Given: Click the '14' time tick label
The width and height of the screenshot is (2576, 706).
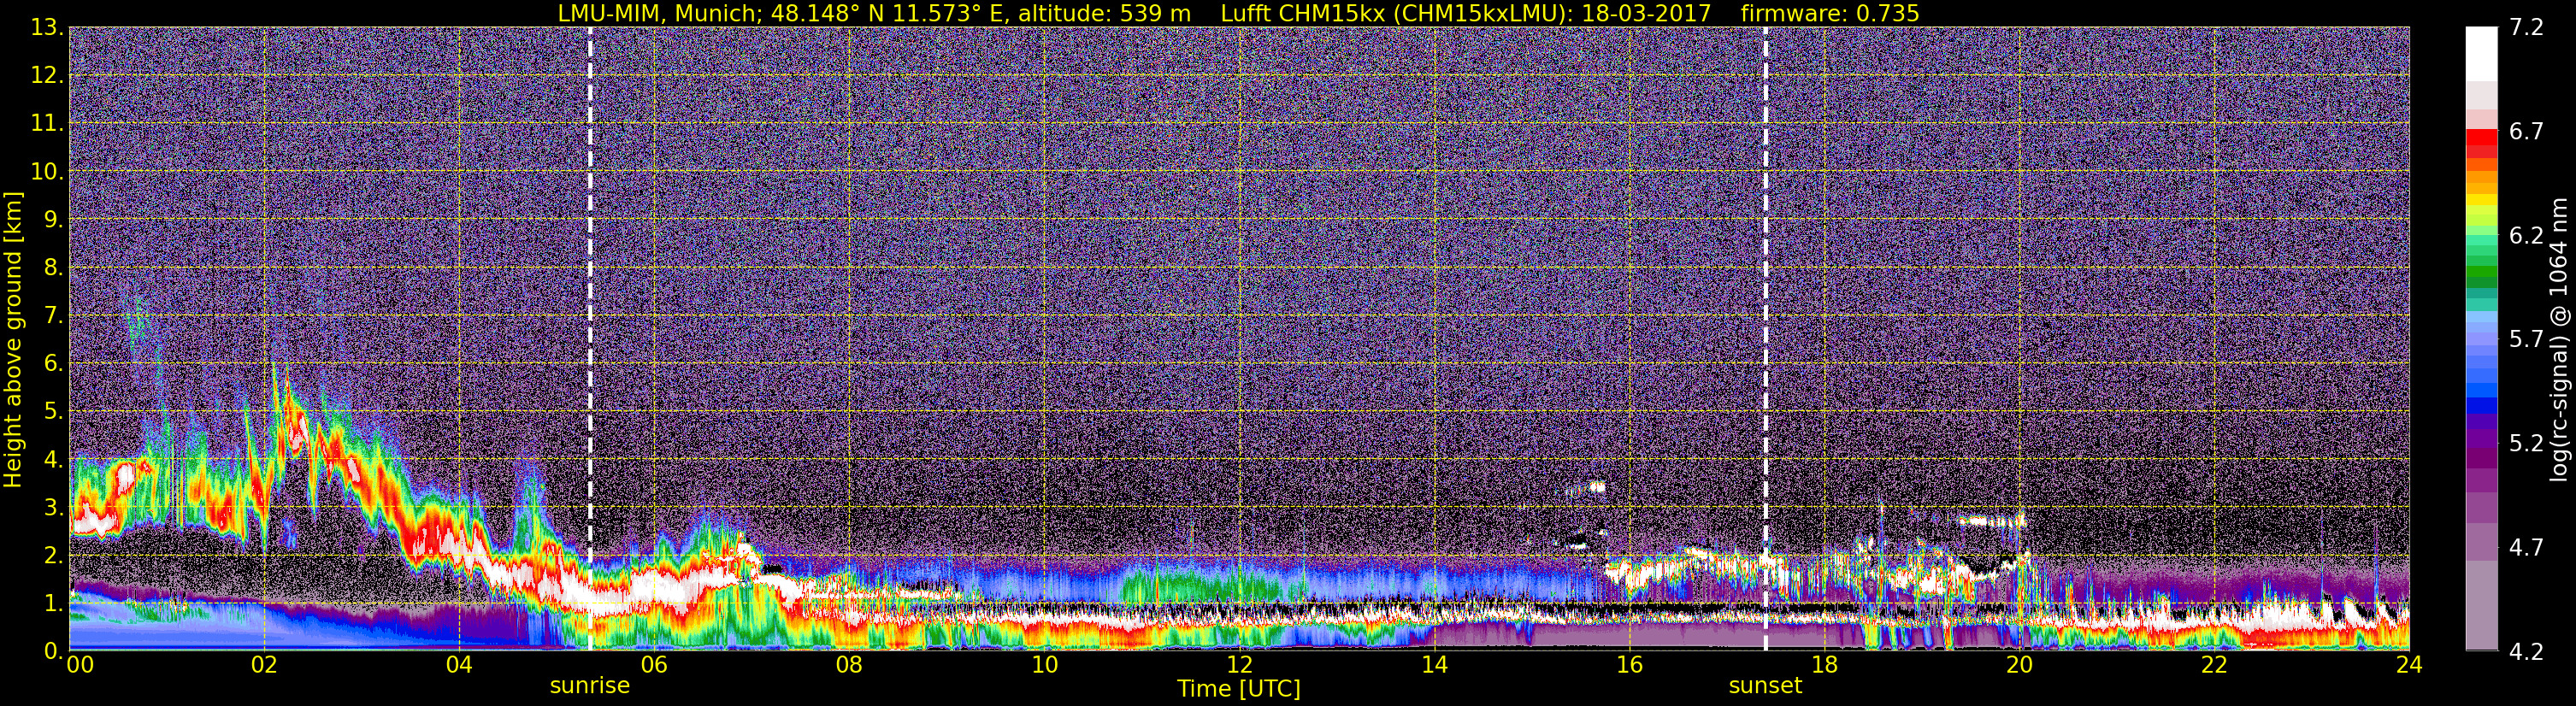Looking at the screenshot, I should coord(1434,666).
